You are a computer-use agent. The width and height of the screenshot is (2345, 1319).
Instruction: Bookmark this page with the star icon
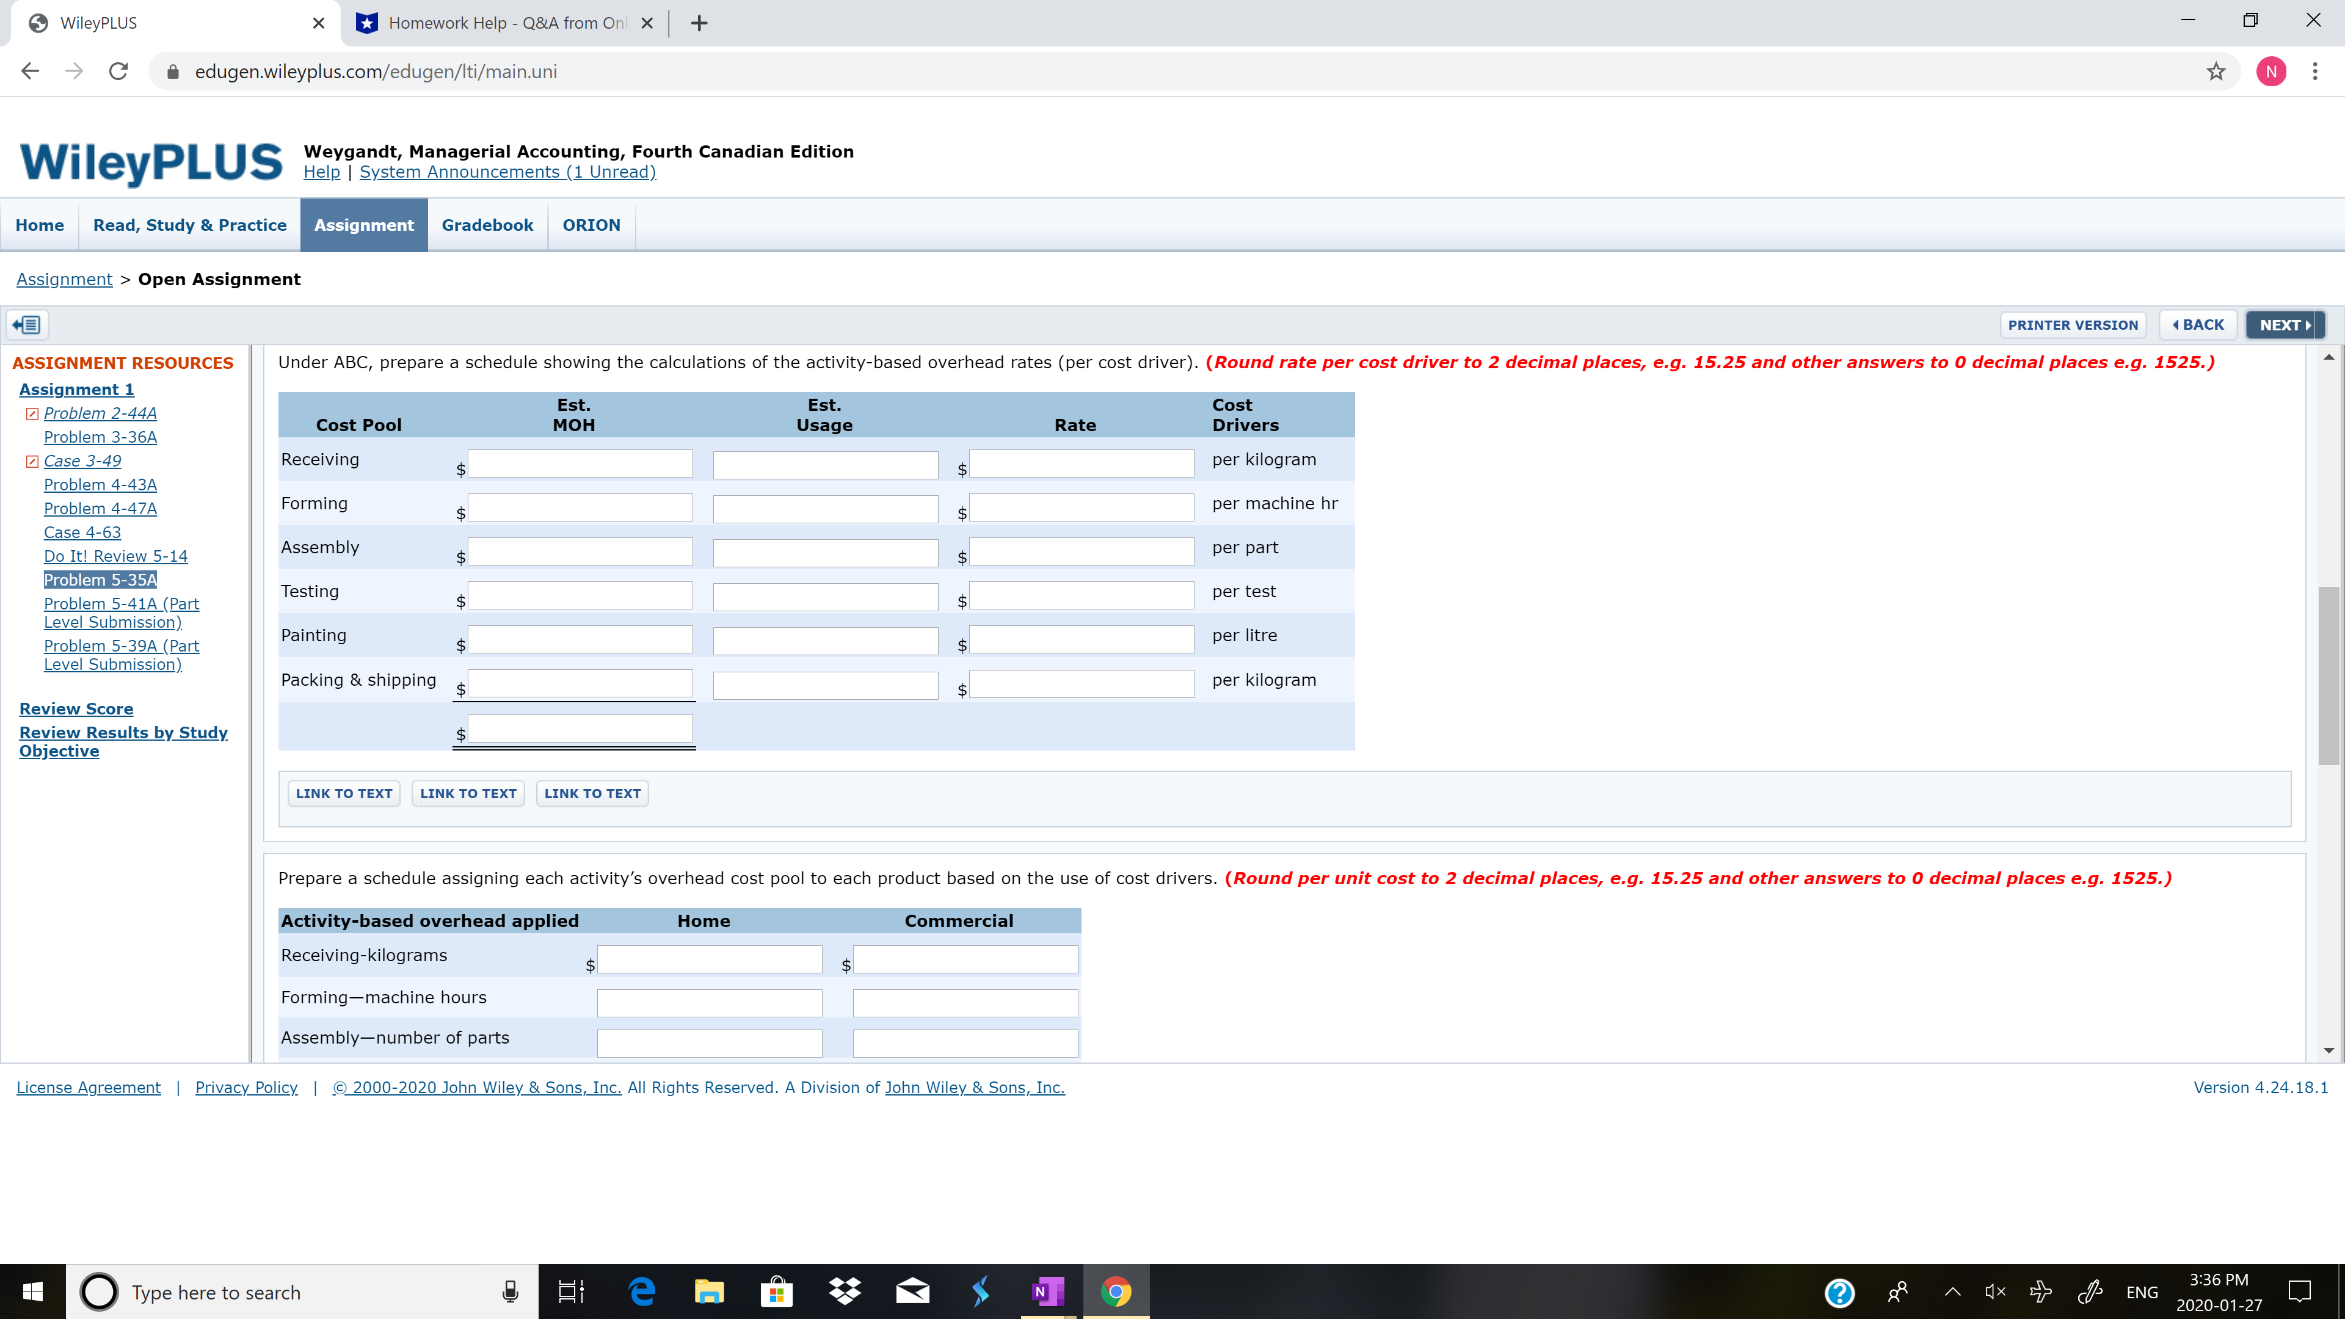click(x=2216, y=72)
